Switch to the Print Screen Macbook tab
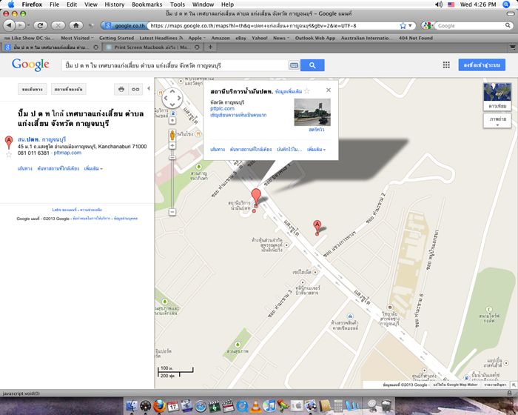The height and width of the screenshot is (415, 518). (148, 47)
